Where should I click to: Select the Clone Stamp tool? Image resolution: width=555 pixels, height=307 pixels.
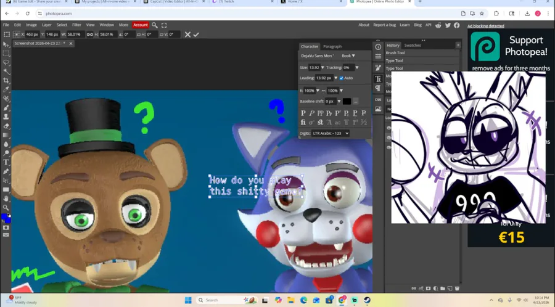pyautogui.click(x=6, y=117)
